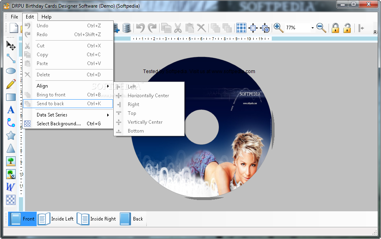Select the Rectangle shape tool
Viewport: 381px width, 239px height.
pyautogui.click(x=11, y=97)
